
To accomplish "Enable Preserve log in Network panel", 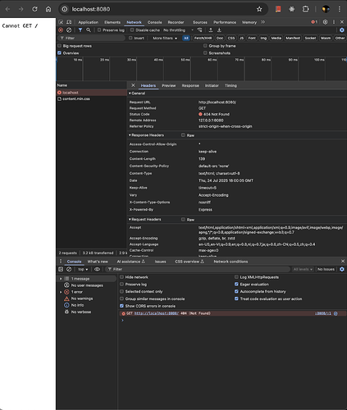I will (112, 30).
